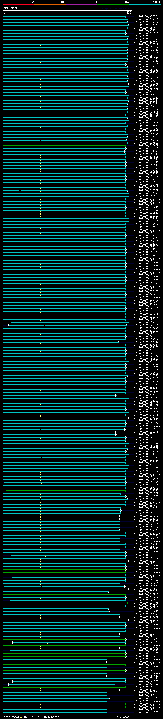This screenshot has width=163, height=719.
Task: Click label UniRef100_Q3SZ10
Action: point(146,656)
